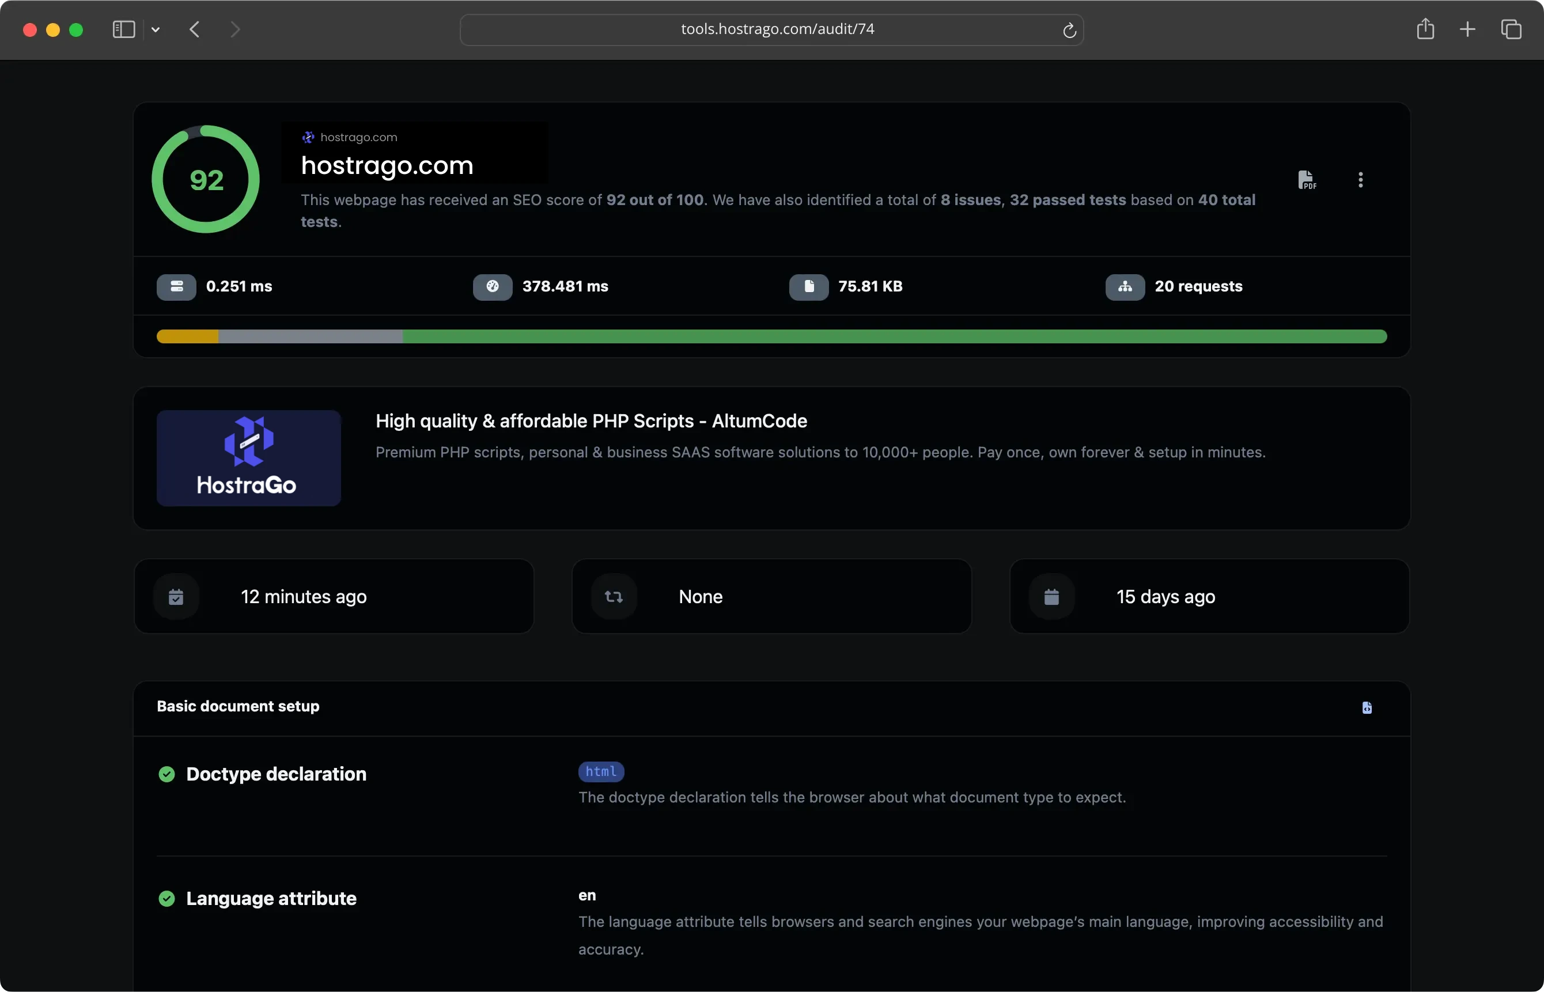
Task: Click the 12 minutes ago card
Action: coord(334,596)
